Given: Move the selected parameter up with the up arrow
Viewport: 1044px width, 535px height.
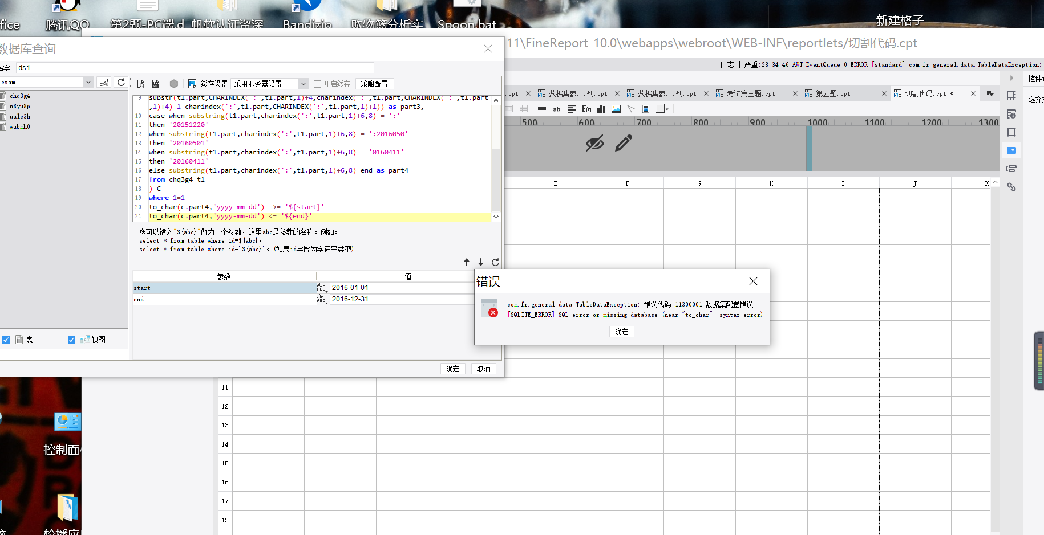Looking at the screenshot, I should pos(467,262).
